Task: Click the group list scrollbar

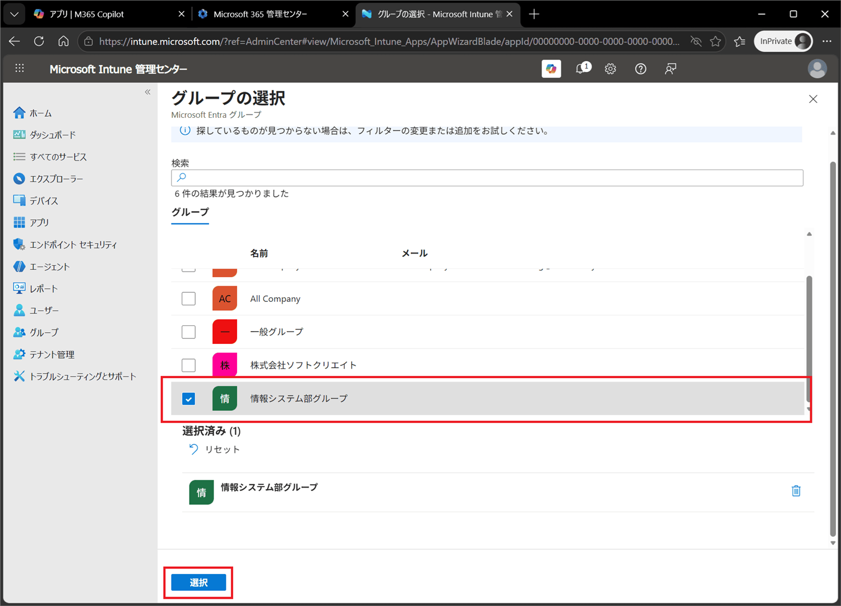Action: tap(809, 338)
